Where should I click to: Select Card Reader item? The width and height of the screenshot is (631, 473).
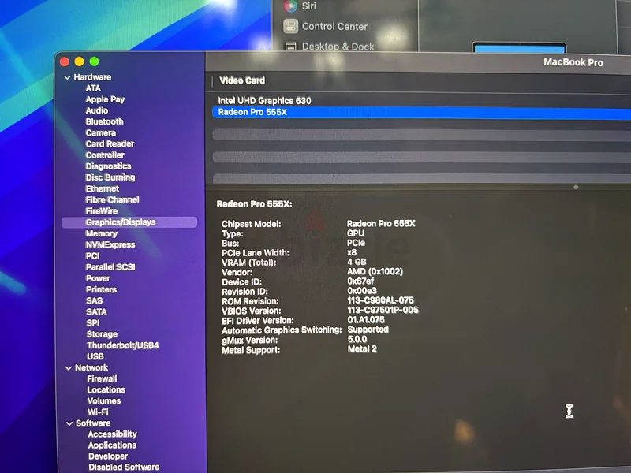click(x=110, y=144)
